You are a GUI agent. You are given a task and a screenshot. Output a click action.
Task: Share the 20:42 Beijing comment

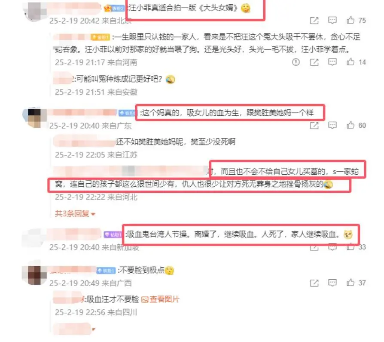[314, 21]
